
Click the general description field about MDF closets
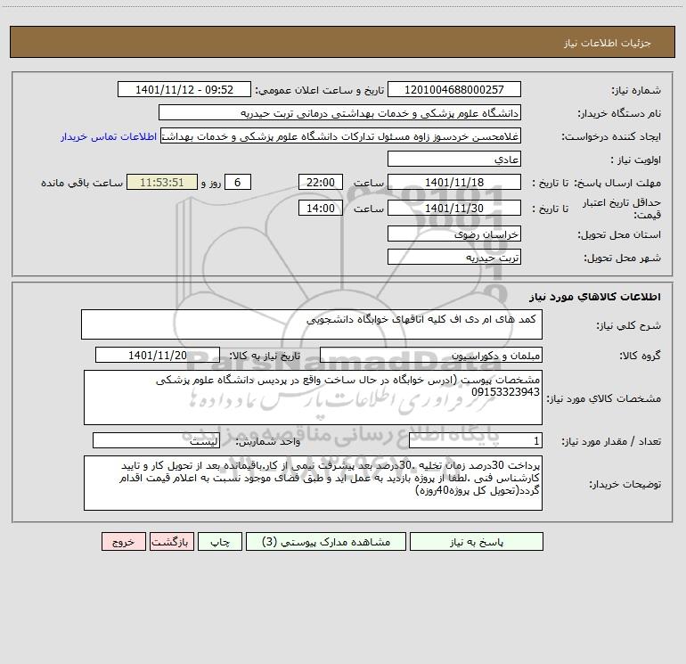coord(312,324)
